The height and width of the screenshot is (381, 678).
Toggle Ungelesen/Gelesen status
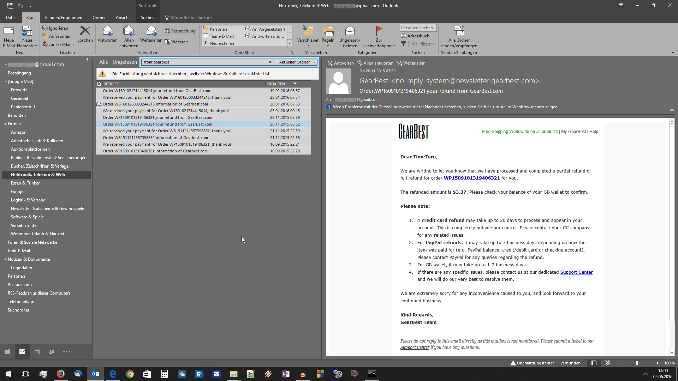coord(350,37)
